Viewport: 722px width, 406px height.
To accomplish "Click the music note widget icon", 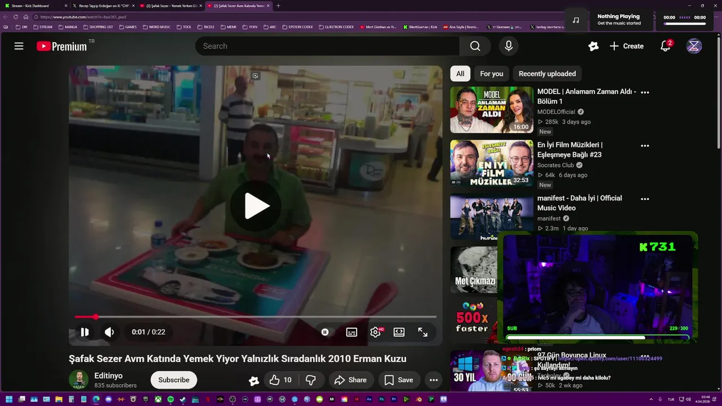I will (576, 20).
